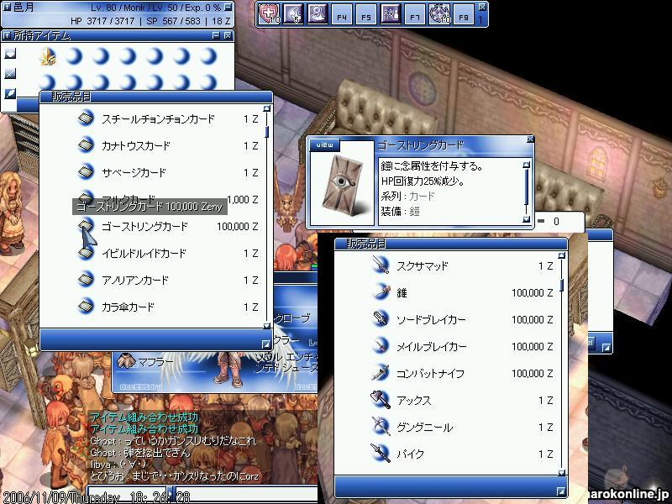Click the up arrow in the card description scrollbar
The image size is (672, 504).
coord(527,165)
